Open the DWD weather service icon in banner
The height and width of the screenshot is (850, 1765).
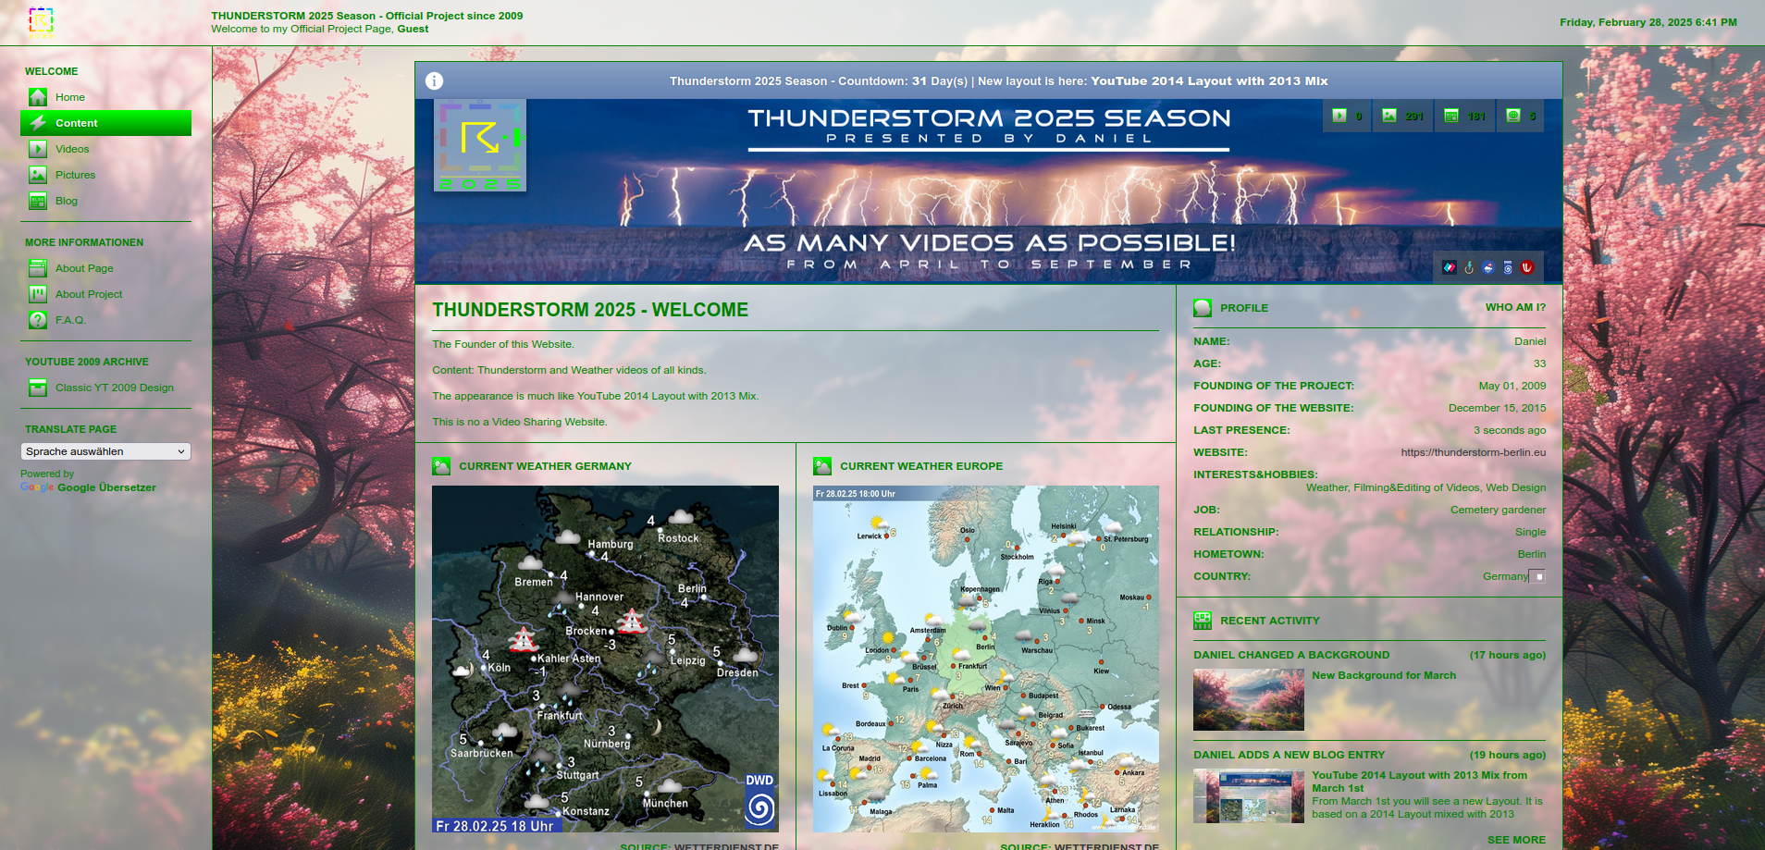1508,267
